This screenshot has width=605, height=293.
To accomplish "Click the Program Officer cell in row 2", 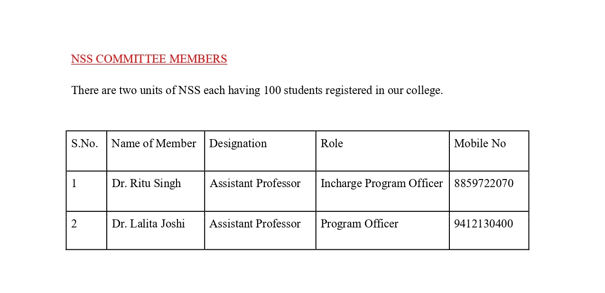I will 382,230.
